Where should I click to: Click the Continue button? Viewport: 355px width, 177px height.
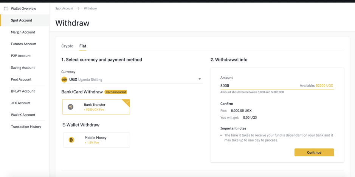[x=314, y=153]
